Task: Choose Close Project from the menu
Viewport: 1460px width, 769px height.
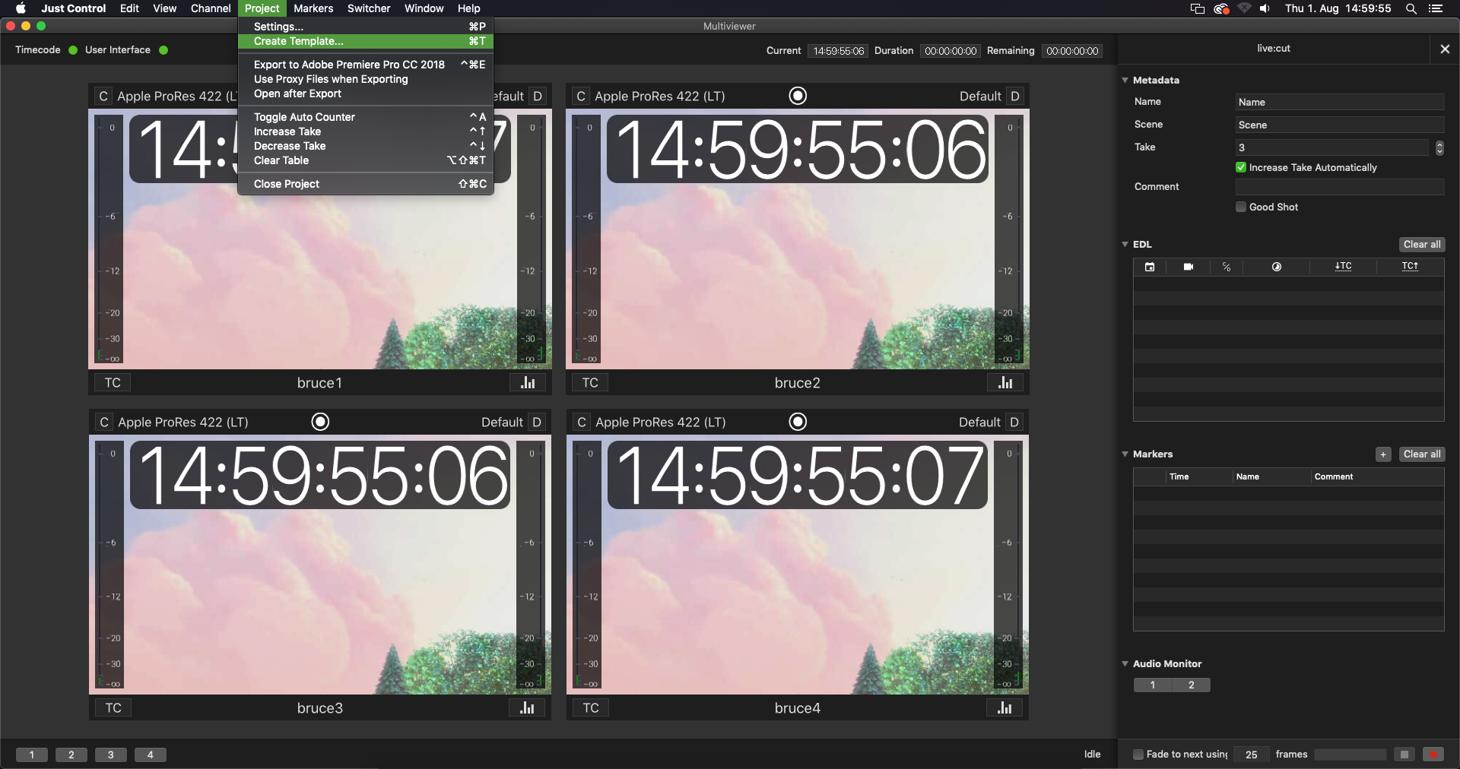Action: click(366, 184)
